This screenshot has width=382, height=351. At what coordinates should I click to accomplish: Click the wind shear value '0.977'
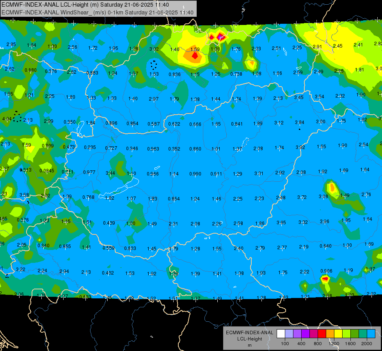pyautogui.click(x=89, y=172)
